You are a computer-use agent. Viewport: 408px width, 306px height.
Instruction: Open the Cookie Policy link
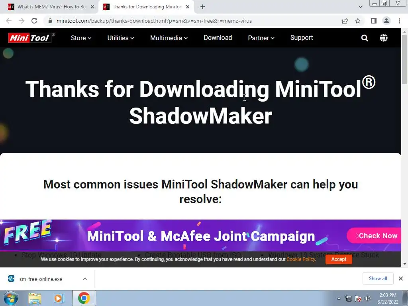pos(301,259)
